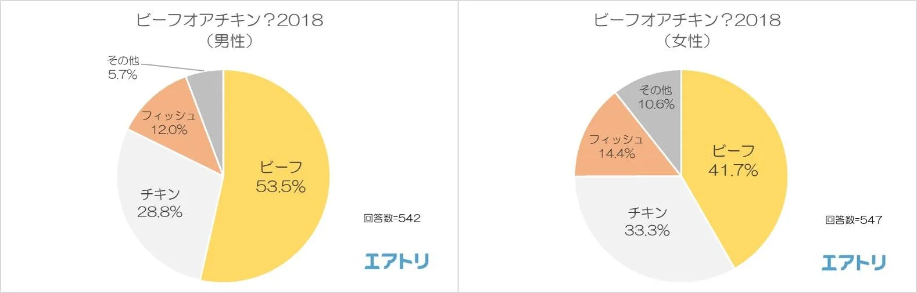
Task: Click the その他 5.7% callout label
Action: coord(123,68)
